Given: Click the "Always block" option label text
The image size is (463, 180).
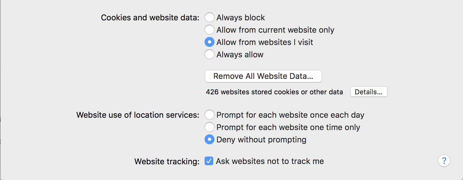Looking at the screenshot, I should click(240, 18).
